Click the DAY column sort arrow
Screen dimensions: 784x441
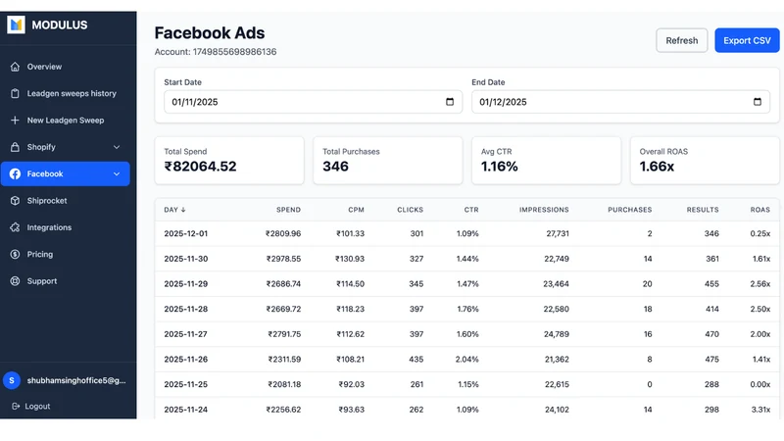(183, 210)
